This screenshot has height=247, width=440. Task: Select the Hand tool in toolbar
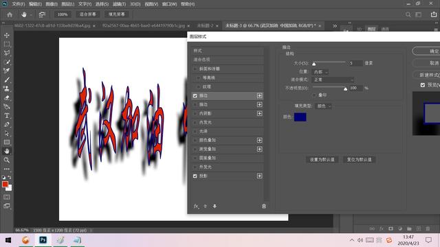pyautogui.click(x=7, y=151)
